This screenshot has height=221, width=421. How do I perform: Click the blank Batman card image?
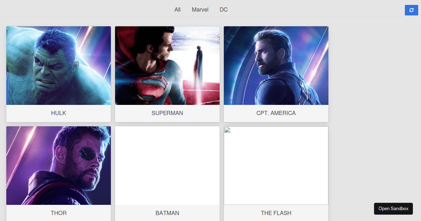pos(167,166)
